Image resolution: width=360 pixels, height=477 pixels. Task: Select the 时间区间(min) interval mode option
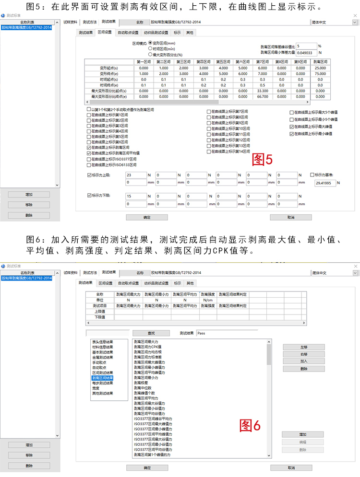[x=150, y=48]
